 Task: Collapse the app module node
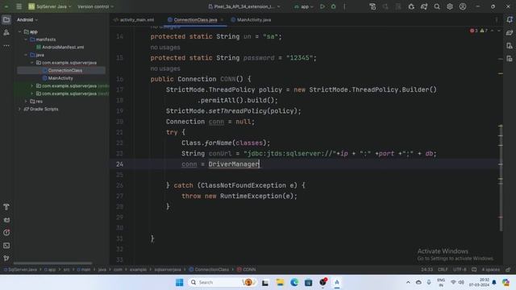(x=19, y=32)
